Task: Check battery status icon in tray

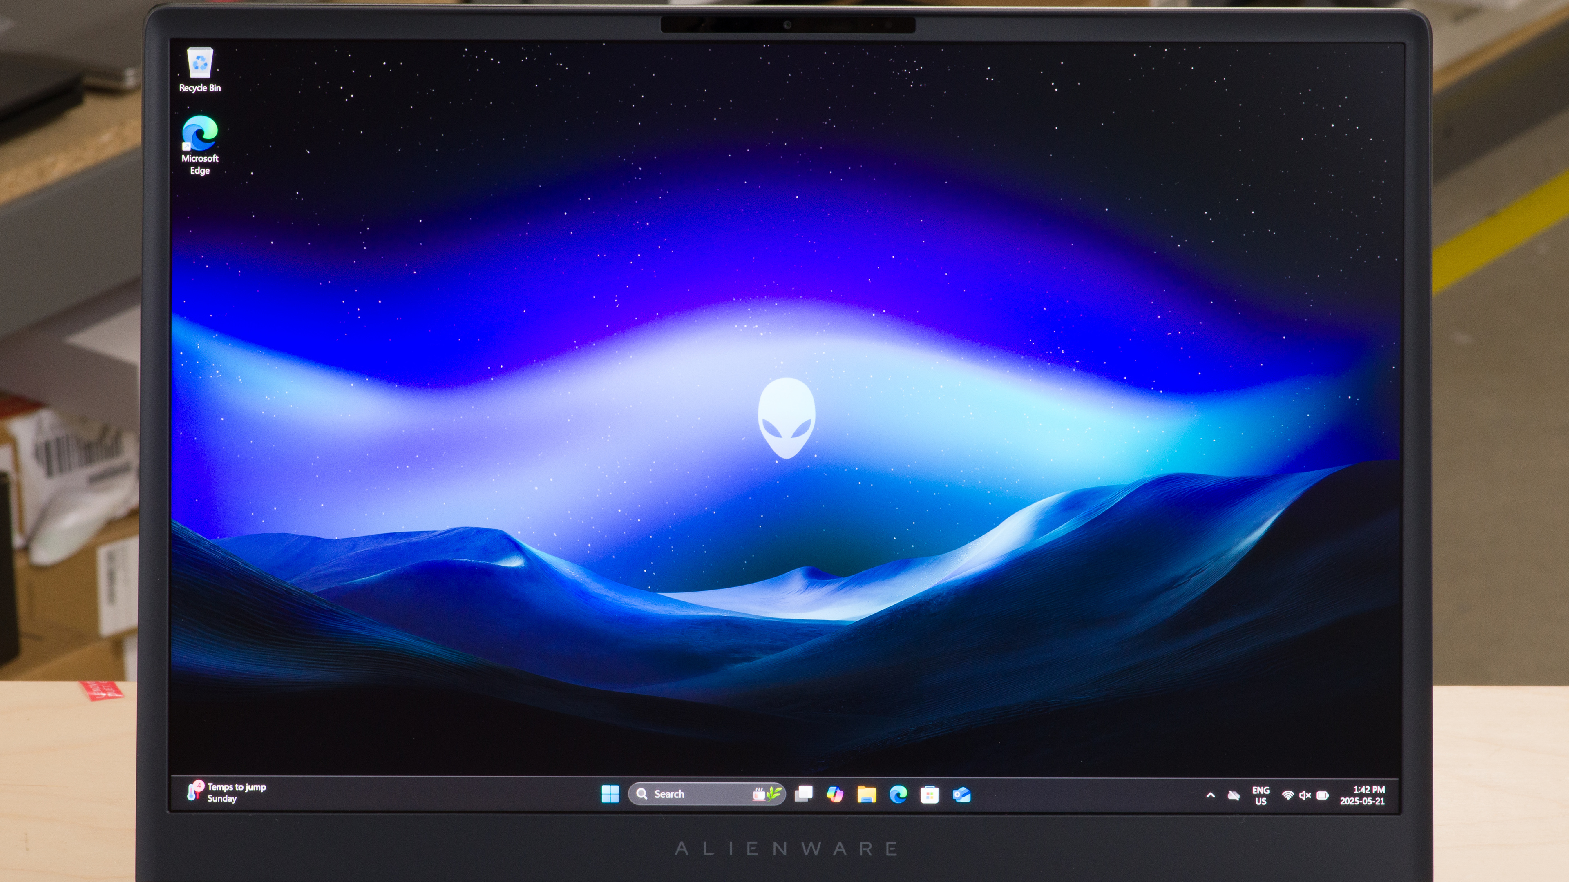Action: tap(1322, 795)
